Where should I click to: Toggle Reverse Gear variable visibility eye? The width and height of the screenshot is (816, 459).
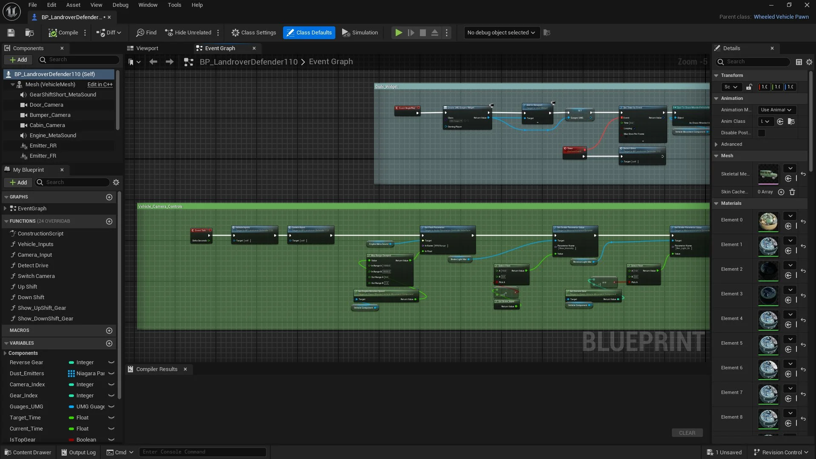[111, 363]
